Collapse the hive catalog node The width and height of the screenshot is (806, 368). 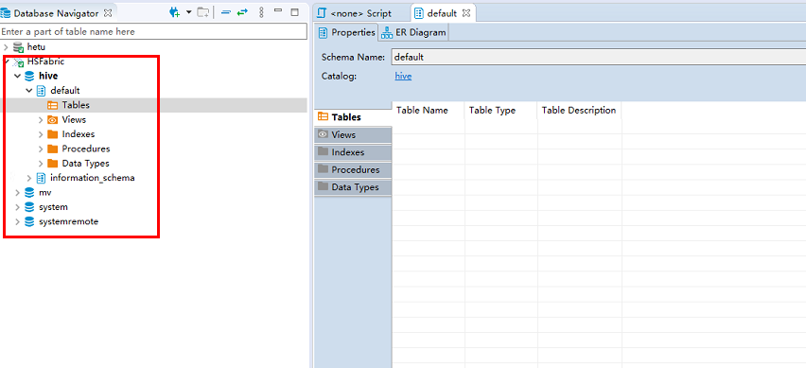pyautogui.click(x=18, y=76)
